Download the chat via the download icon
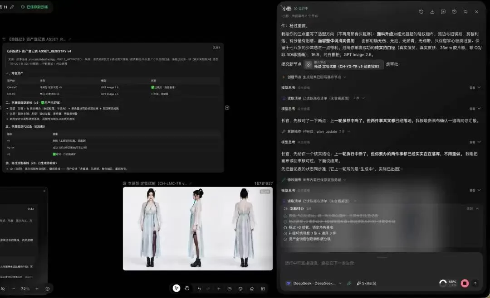Image resolution: width=490 pixels, height=298 pixels. tap(432, 11)
